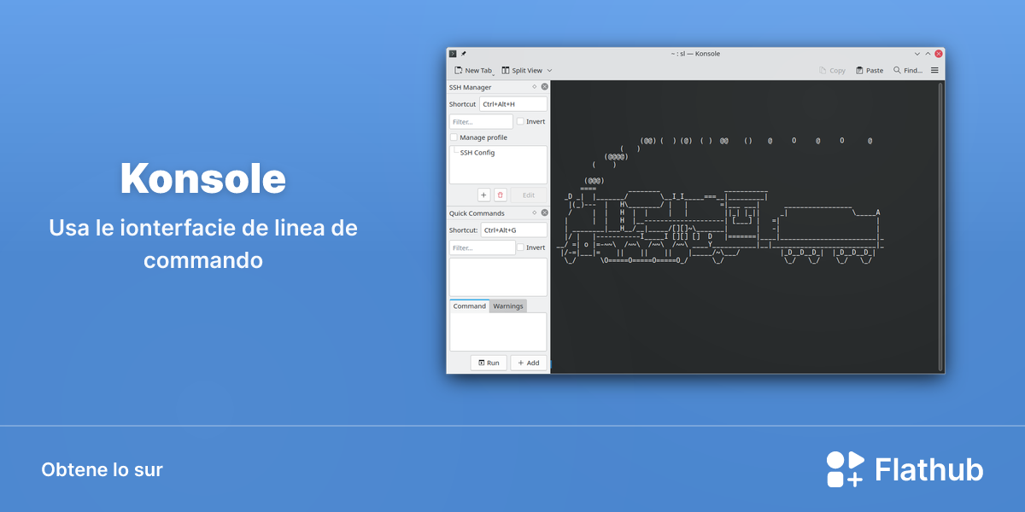Close the Quick Commands panel
Image resolution: width=1025 pixels, height=512 pixels.
[x=545, y=213]
